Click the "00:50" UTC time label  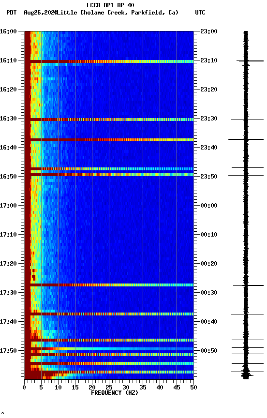click(209, 351)
